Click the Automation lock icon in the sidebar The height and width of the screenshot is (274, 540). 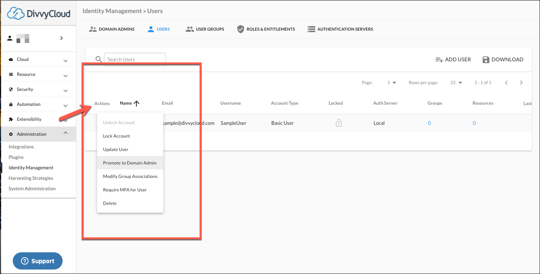pos(11,104)
